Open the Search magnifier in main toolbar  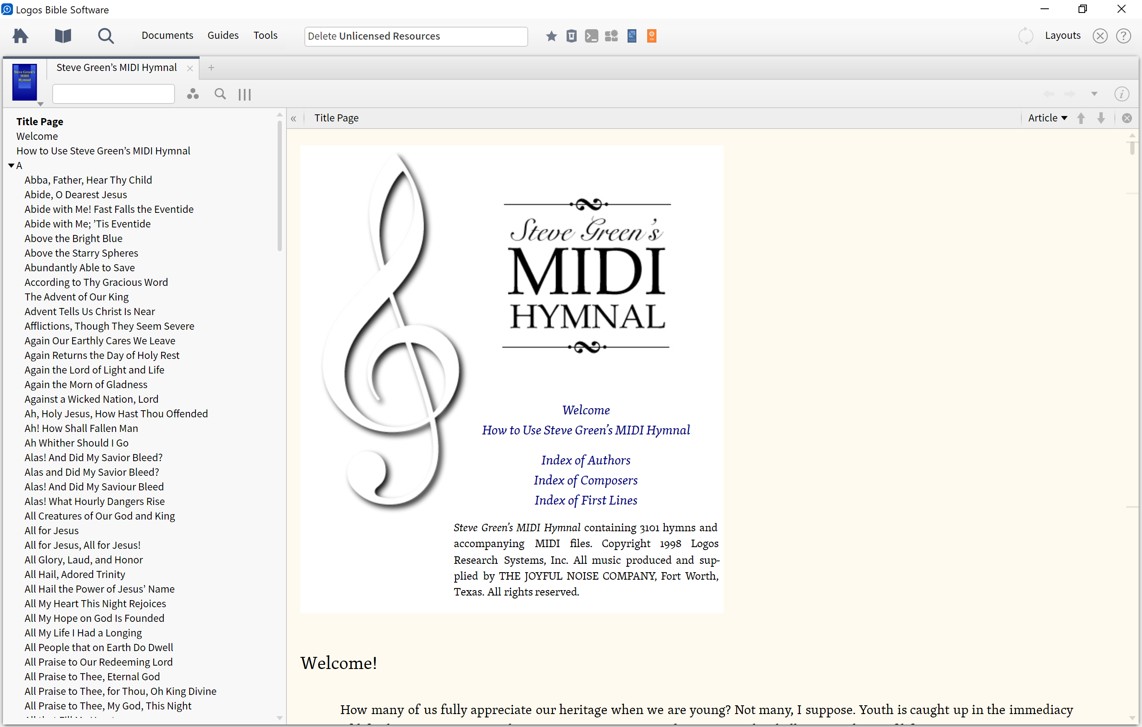tap(105, 36)
